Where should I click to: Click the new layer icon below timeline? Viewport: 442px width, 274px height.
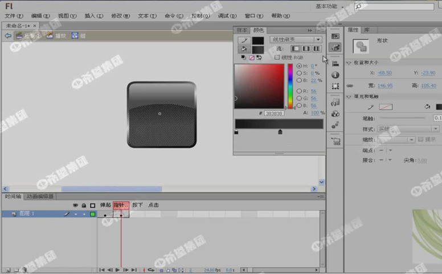coord(7,269)
